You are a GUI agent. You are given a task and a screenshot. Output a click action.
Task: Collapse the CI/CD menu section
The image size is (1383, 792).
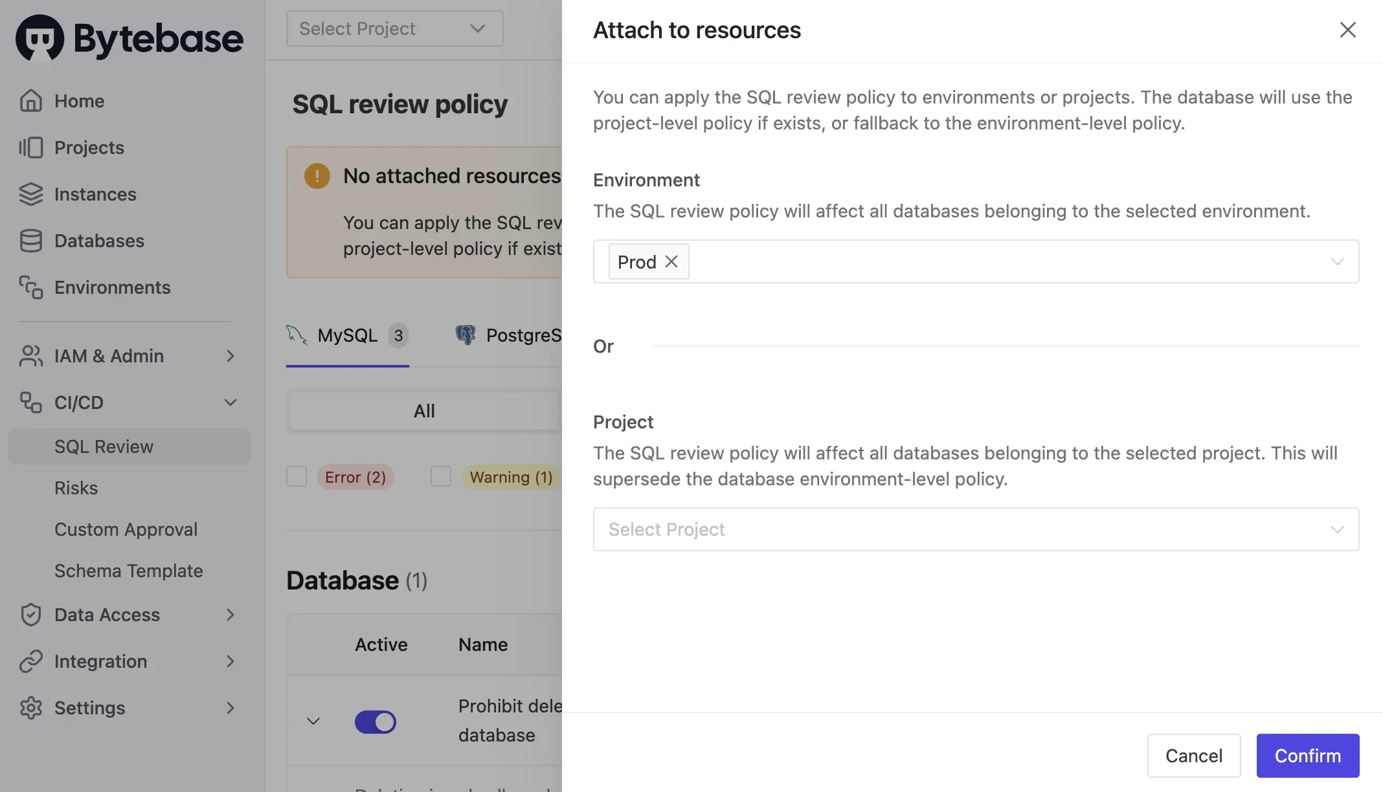tap(230, 402)
